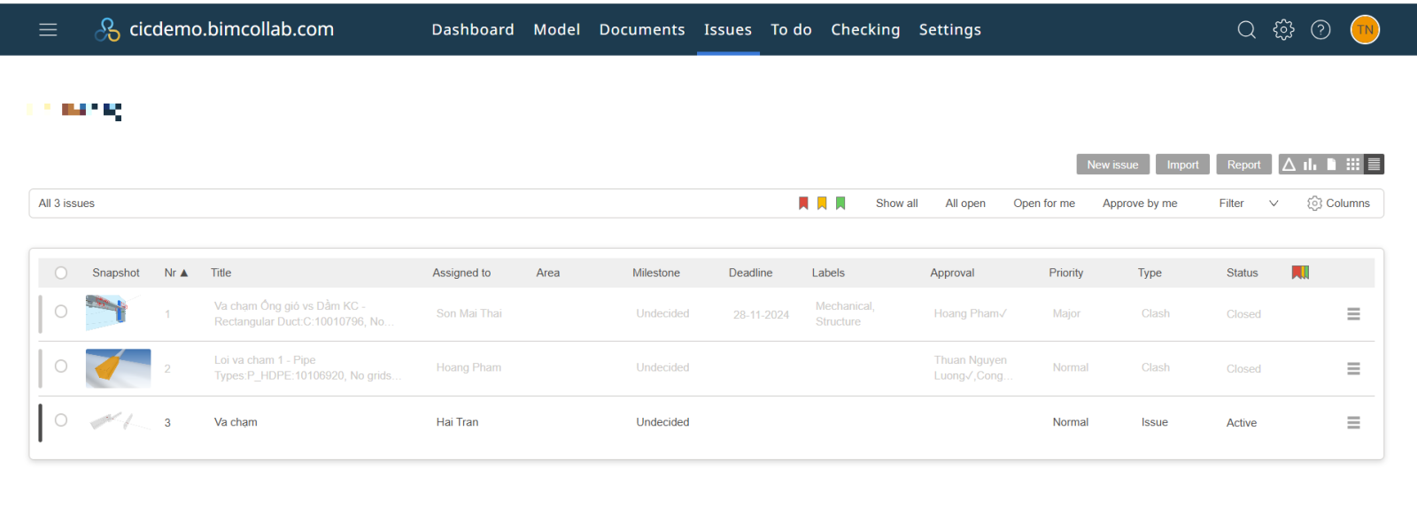Select the triangle view icon
This screenshot has width=1417, height=508.
click(x=1289, y=165)
